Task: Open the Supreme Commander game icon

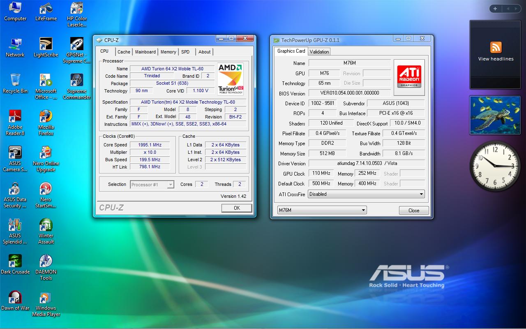Action: pos(76,81)
